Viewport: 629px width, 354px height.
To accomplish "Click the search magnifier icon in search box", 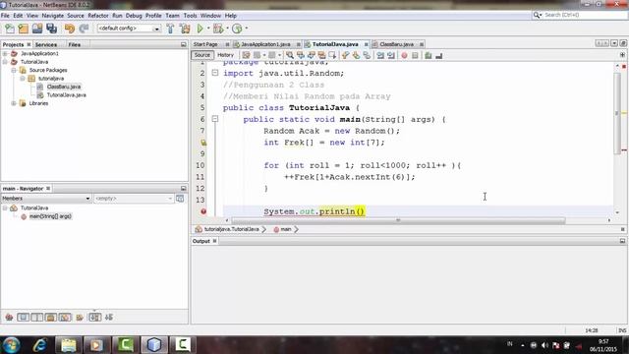I will click(x=538, y=15).
